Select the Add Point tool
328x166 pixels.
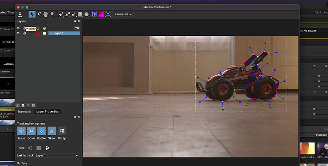coord(39,14)
